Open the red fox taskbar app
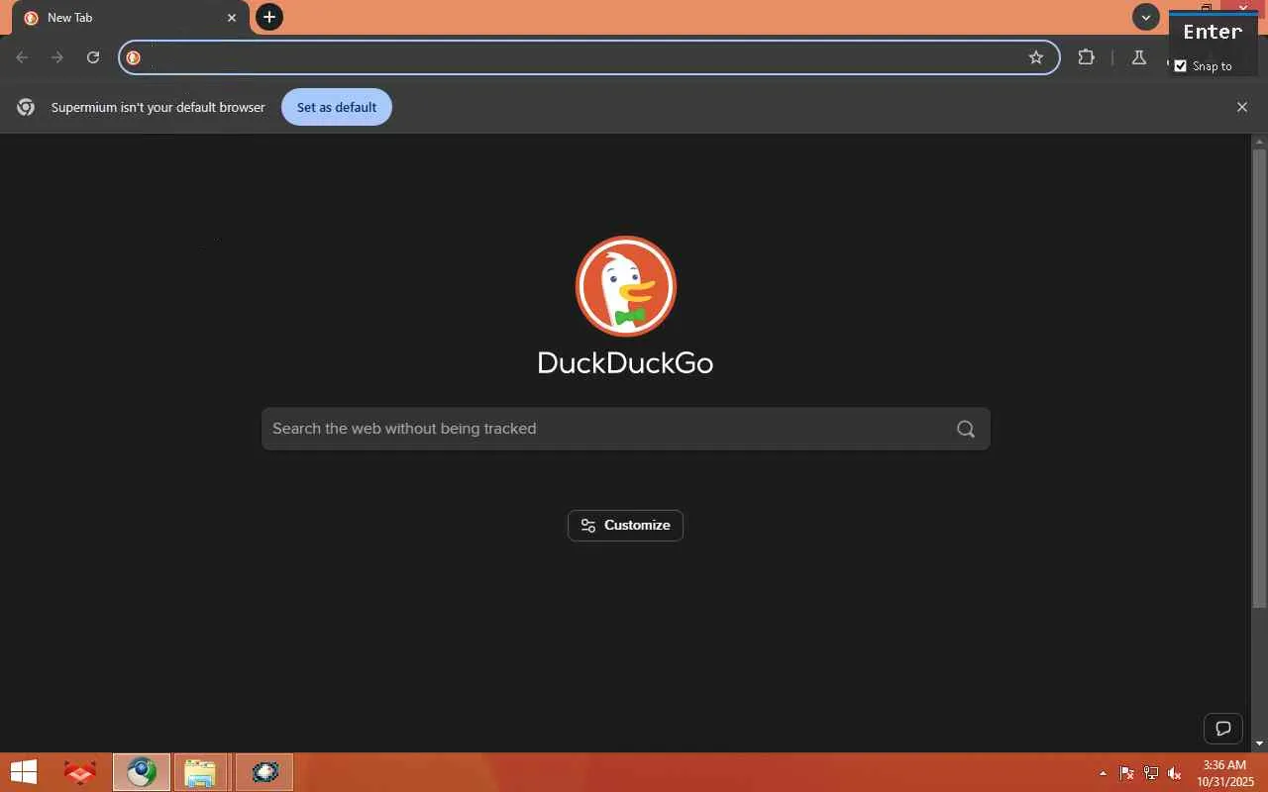 [80, 772]
